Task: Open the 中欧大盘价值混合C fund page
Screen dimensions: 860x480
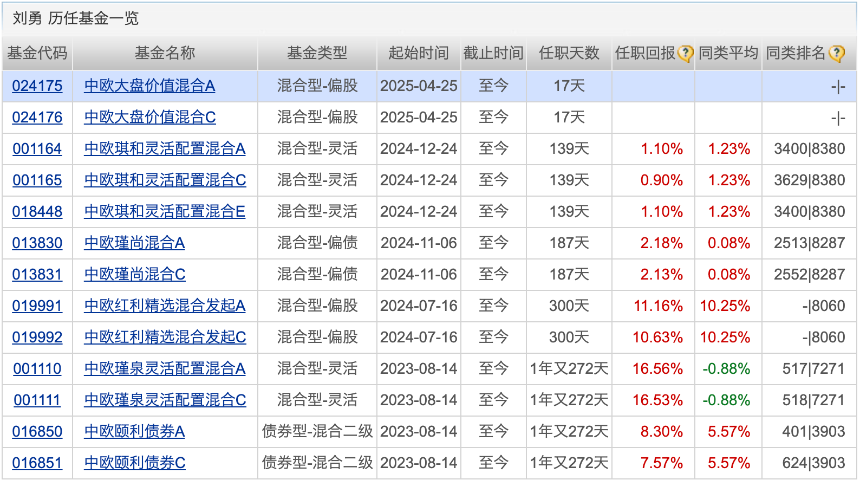Action: 150,117
